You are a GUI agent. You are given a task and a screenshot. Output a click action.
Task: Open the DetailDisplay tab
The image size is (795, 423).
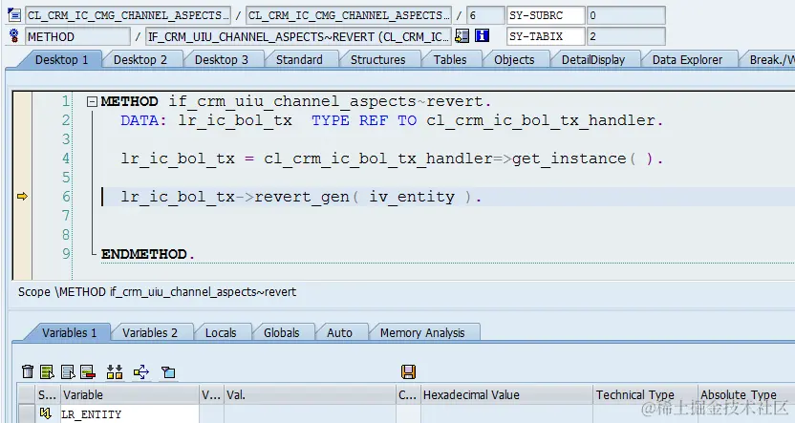pos(593,60)
